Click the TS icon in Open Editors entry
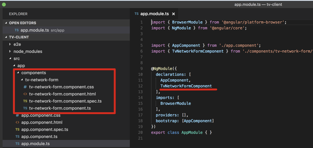The image size is (313, 148). click(x=17, y=30)
